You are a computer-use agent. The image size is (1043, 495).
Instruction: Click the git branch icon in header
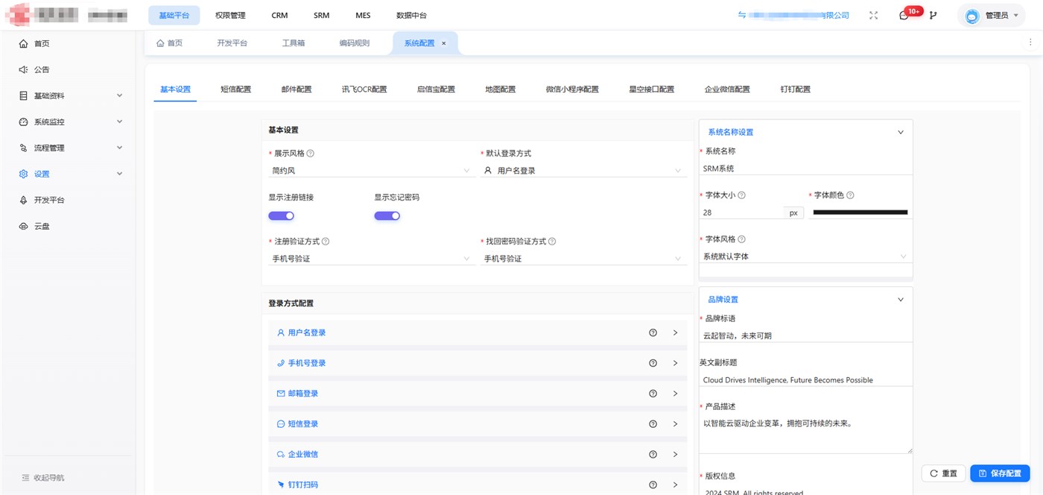pyautogui.click(x=933, y=15)
